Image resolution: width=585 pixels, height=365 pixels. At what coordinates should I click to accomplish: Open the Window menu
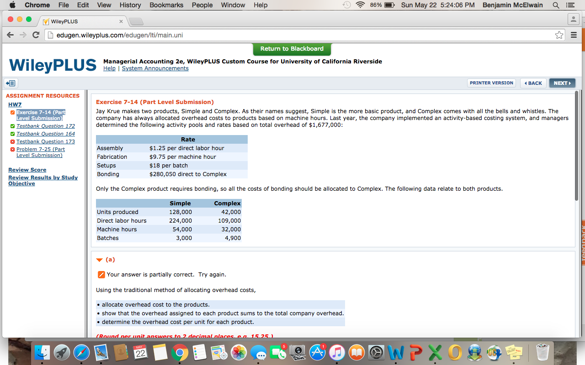tap(233, 5)
